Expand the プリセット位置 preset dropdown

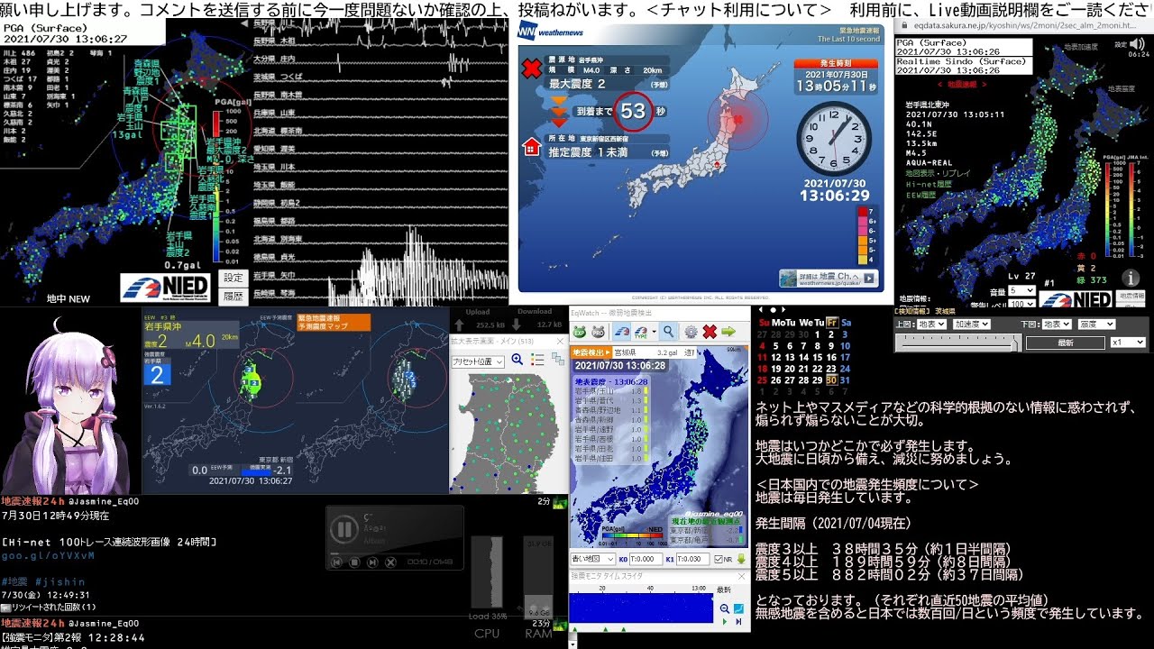(x=478, y=361)
